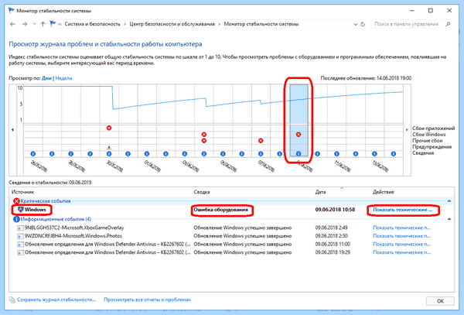The height and width of the screenshot is (315, 464).
Task: Collapse the Критические события group
Action: (x=449, y=201)
